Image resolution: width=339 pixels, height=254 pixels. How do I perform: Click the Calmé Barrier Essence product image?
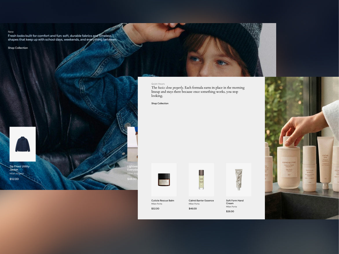201,180
